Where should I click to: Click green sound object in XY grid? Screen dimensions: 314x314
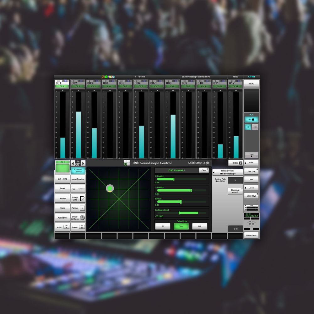[110, 188]
